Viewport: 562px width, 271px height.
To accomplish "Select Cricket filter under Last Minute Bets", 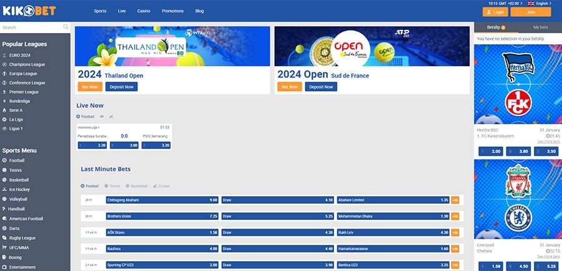I will coord(161,186).
